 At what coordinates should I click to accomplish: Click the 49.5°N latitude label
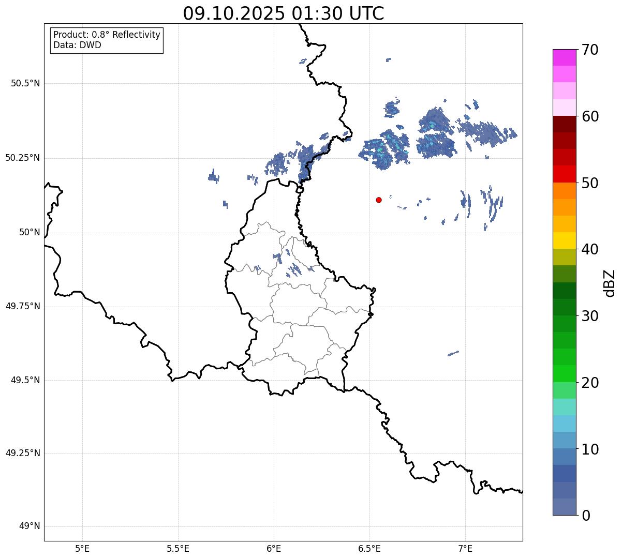(x=25, y=380)
